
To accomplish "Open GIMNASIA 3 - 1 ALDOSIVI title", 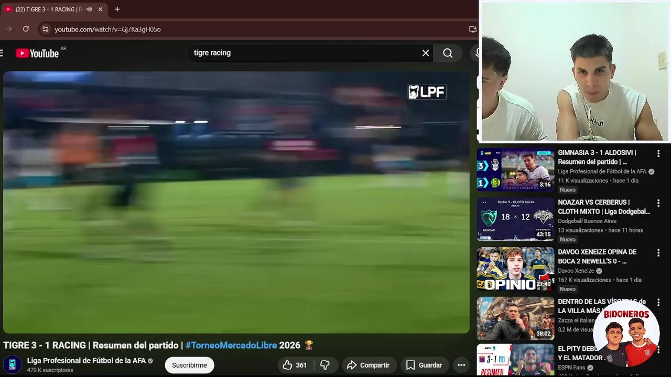I will [x=597, y=157].
